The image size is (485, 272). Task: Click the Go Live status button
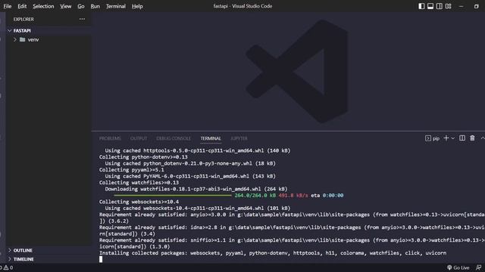(x=458, y=267)
